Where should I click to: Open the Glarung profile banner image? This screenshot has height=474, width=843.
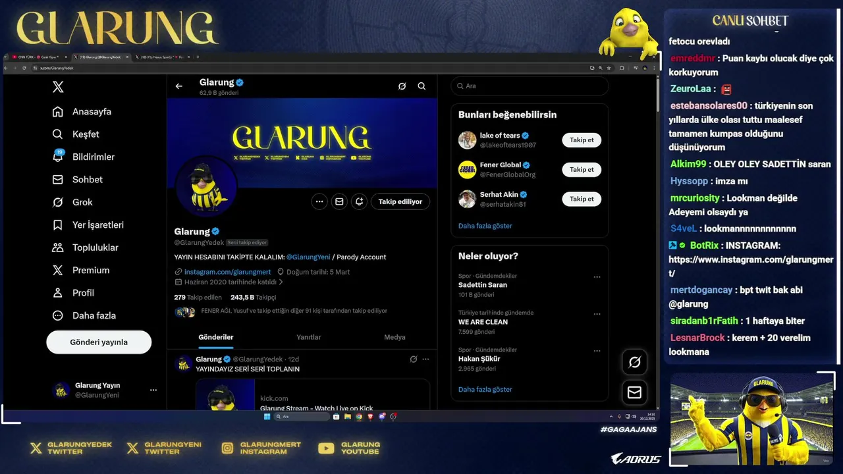pyautogui.click(x=302, y=143)
